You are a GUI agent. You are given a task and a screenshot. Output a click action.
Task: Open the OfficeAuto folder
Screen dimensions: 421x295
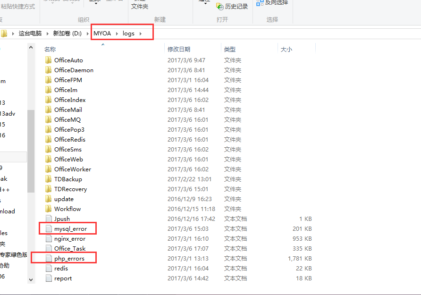(68, 60)
